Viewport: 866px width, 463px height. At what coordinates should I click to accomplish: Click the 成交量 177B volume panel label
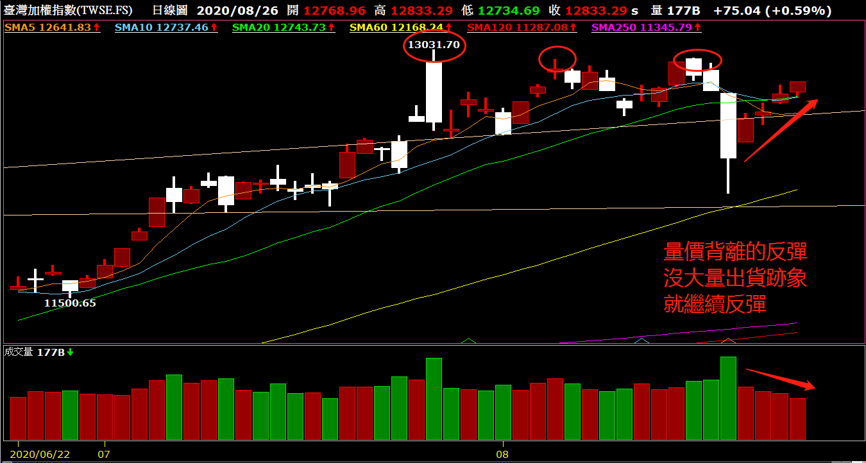click(x=39, y=351)
